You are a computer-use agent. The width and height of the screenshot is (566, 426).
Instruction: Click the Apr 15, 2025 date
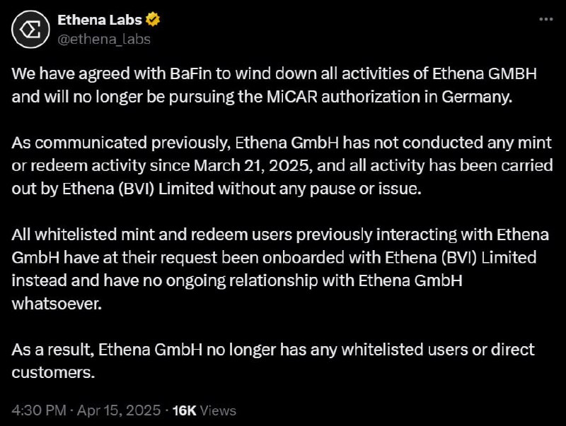click(x=119, y=410)
